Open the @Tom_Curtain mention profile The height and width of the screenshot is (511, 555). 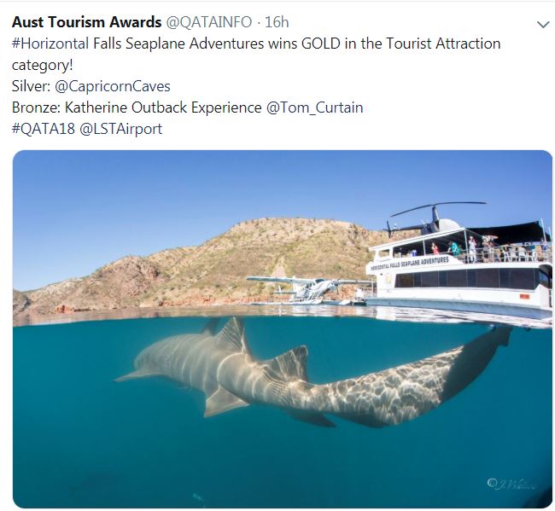pos(315,107)
